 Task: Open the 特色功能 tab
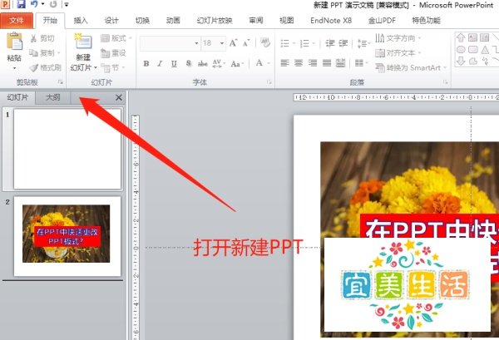pos(426,21)
